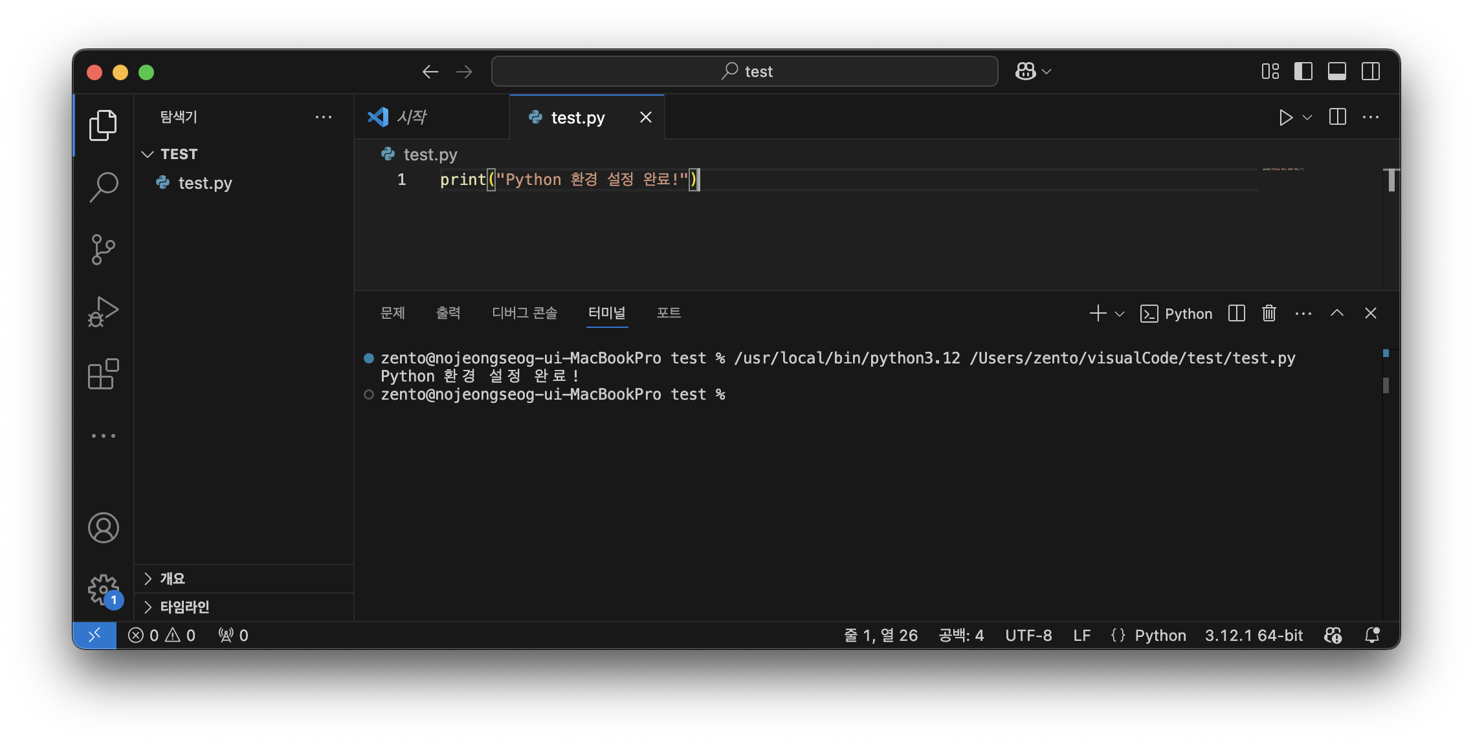Select interpreter 3.12.1 64-bit
This screenshot has height=745, width=1473.
(x=1254, y=635)
